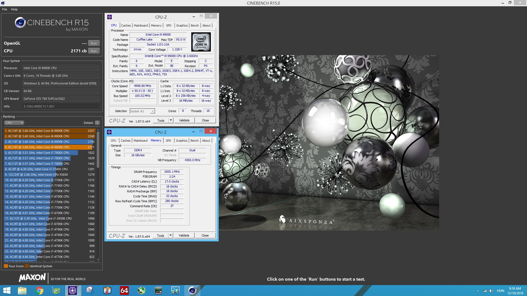Click Validate in Memory CPU-Z window
Viewport: 527px width, 296px height.
[x=184, y=235]
